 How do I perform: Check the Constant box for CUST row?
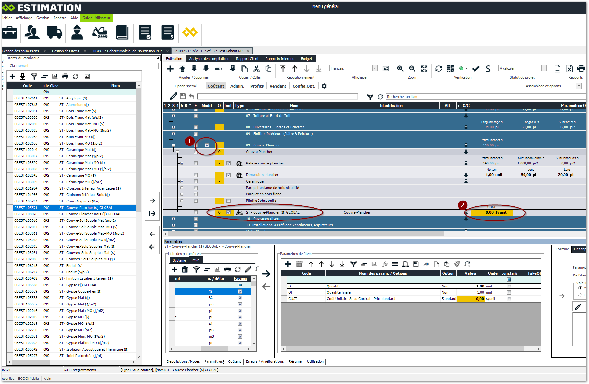coord(509,299)
